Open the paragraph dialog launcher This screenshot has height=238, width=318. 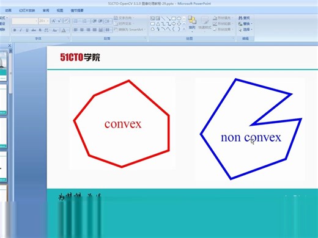coord(145,38)
